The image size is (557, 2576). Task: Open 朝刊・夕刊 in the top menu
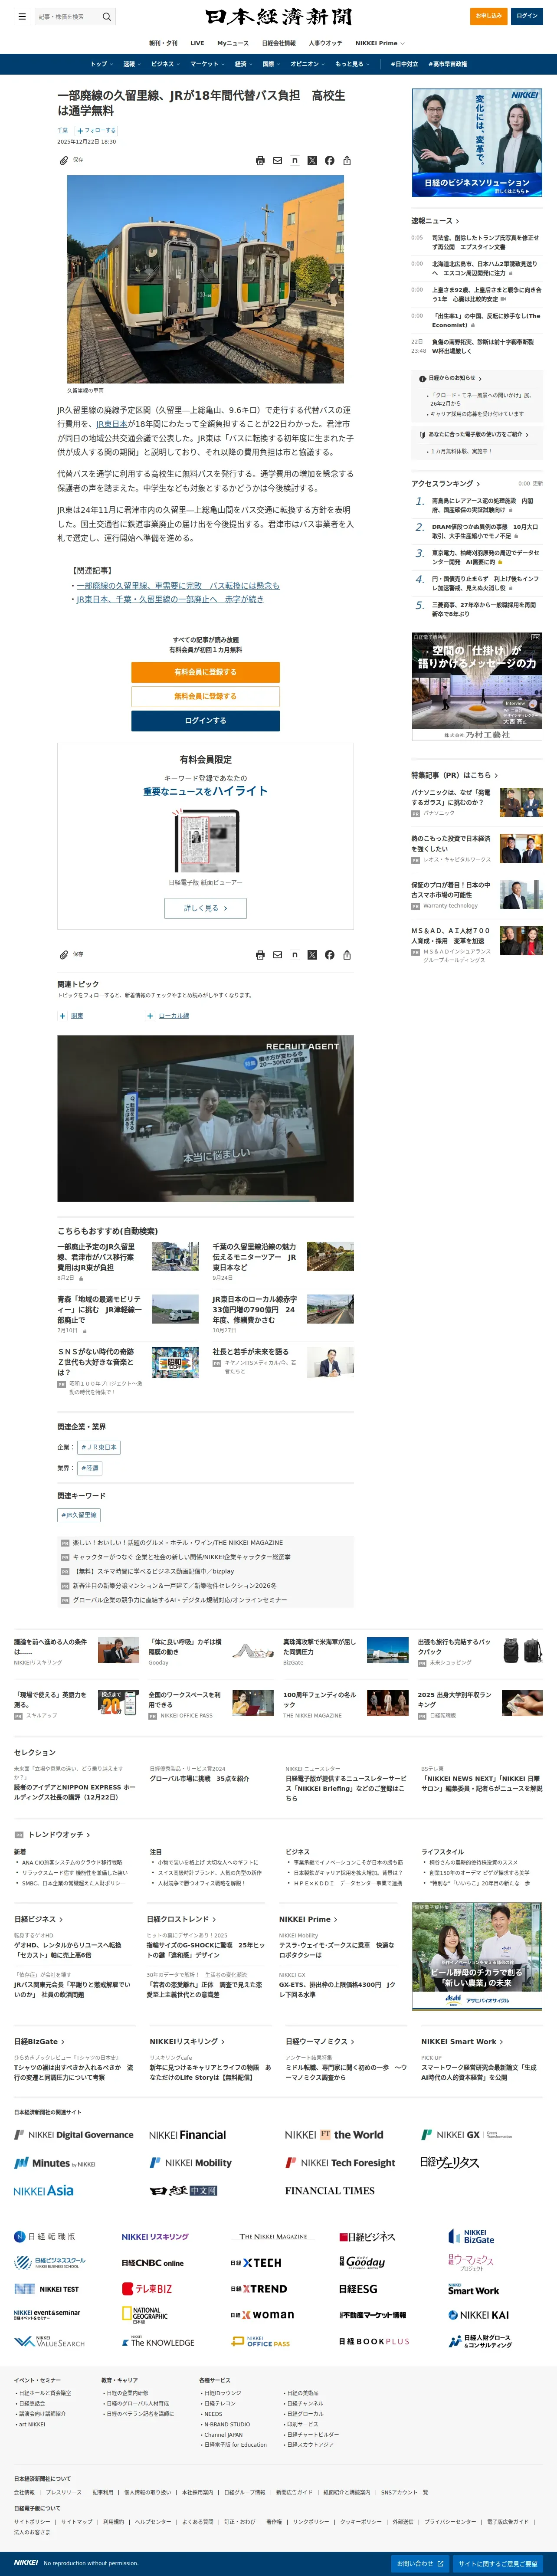[163, 43]
